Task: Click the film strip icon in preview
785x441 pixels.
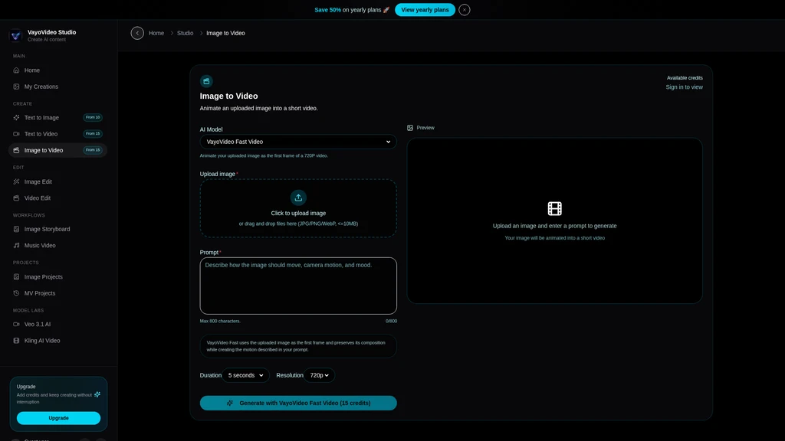Action: (555, 208)
